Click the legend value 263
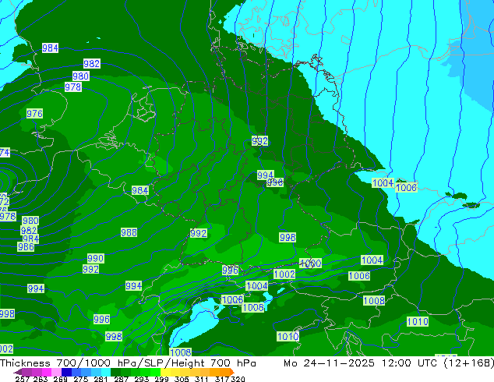 (x=41, y=379)
